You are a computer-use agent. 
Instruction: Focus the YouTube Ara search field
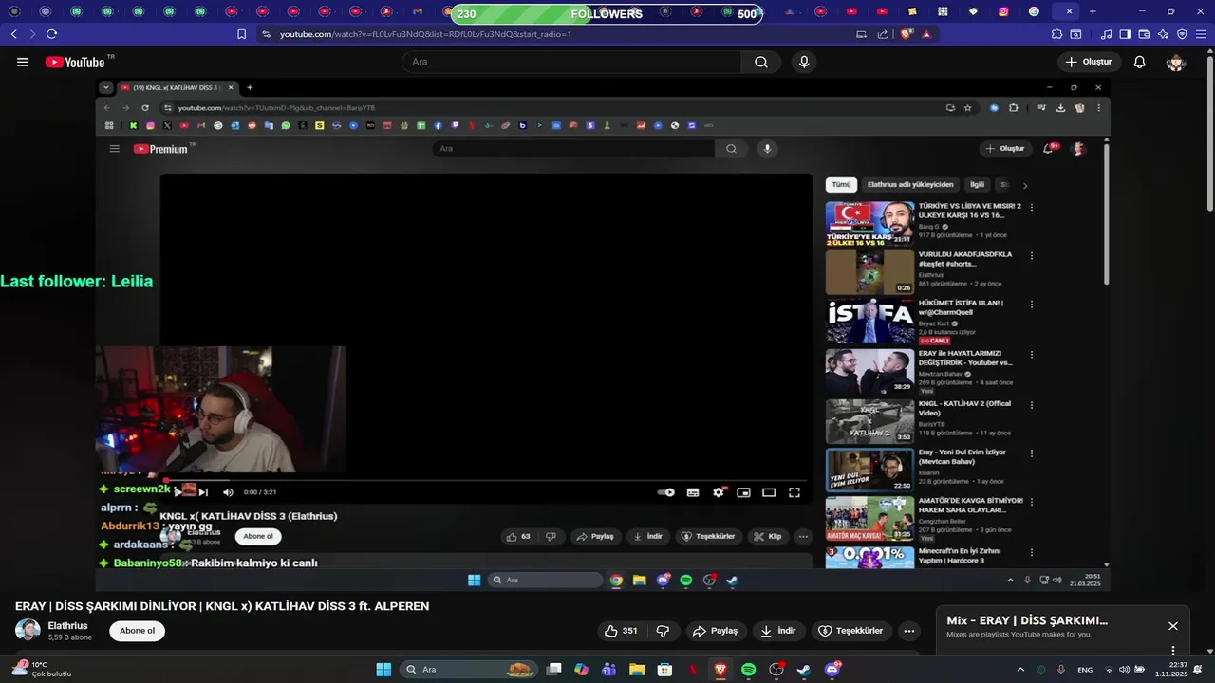[x=571, y=62]
